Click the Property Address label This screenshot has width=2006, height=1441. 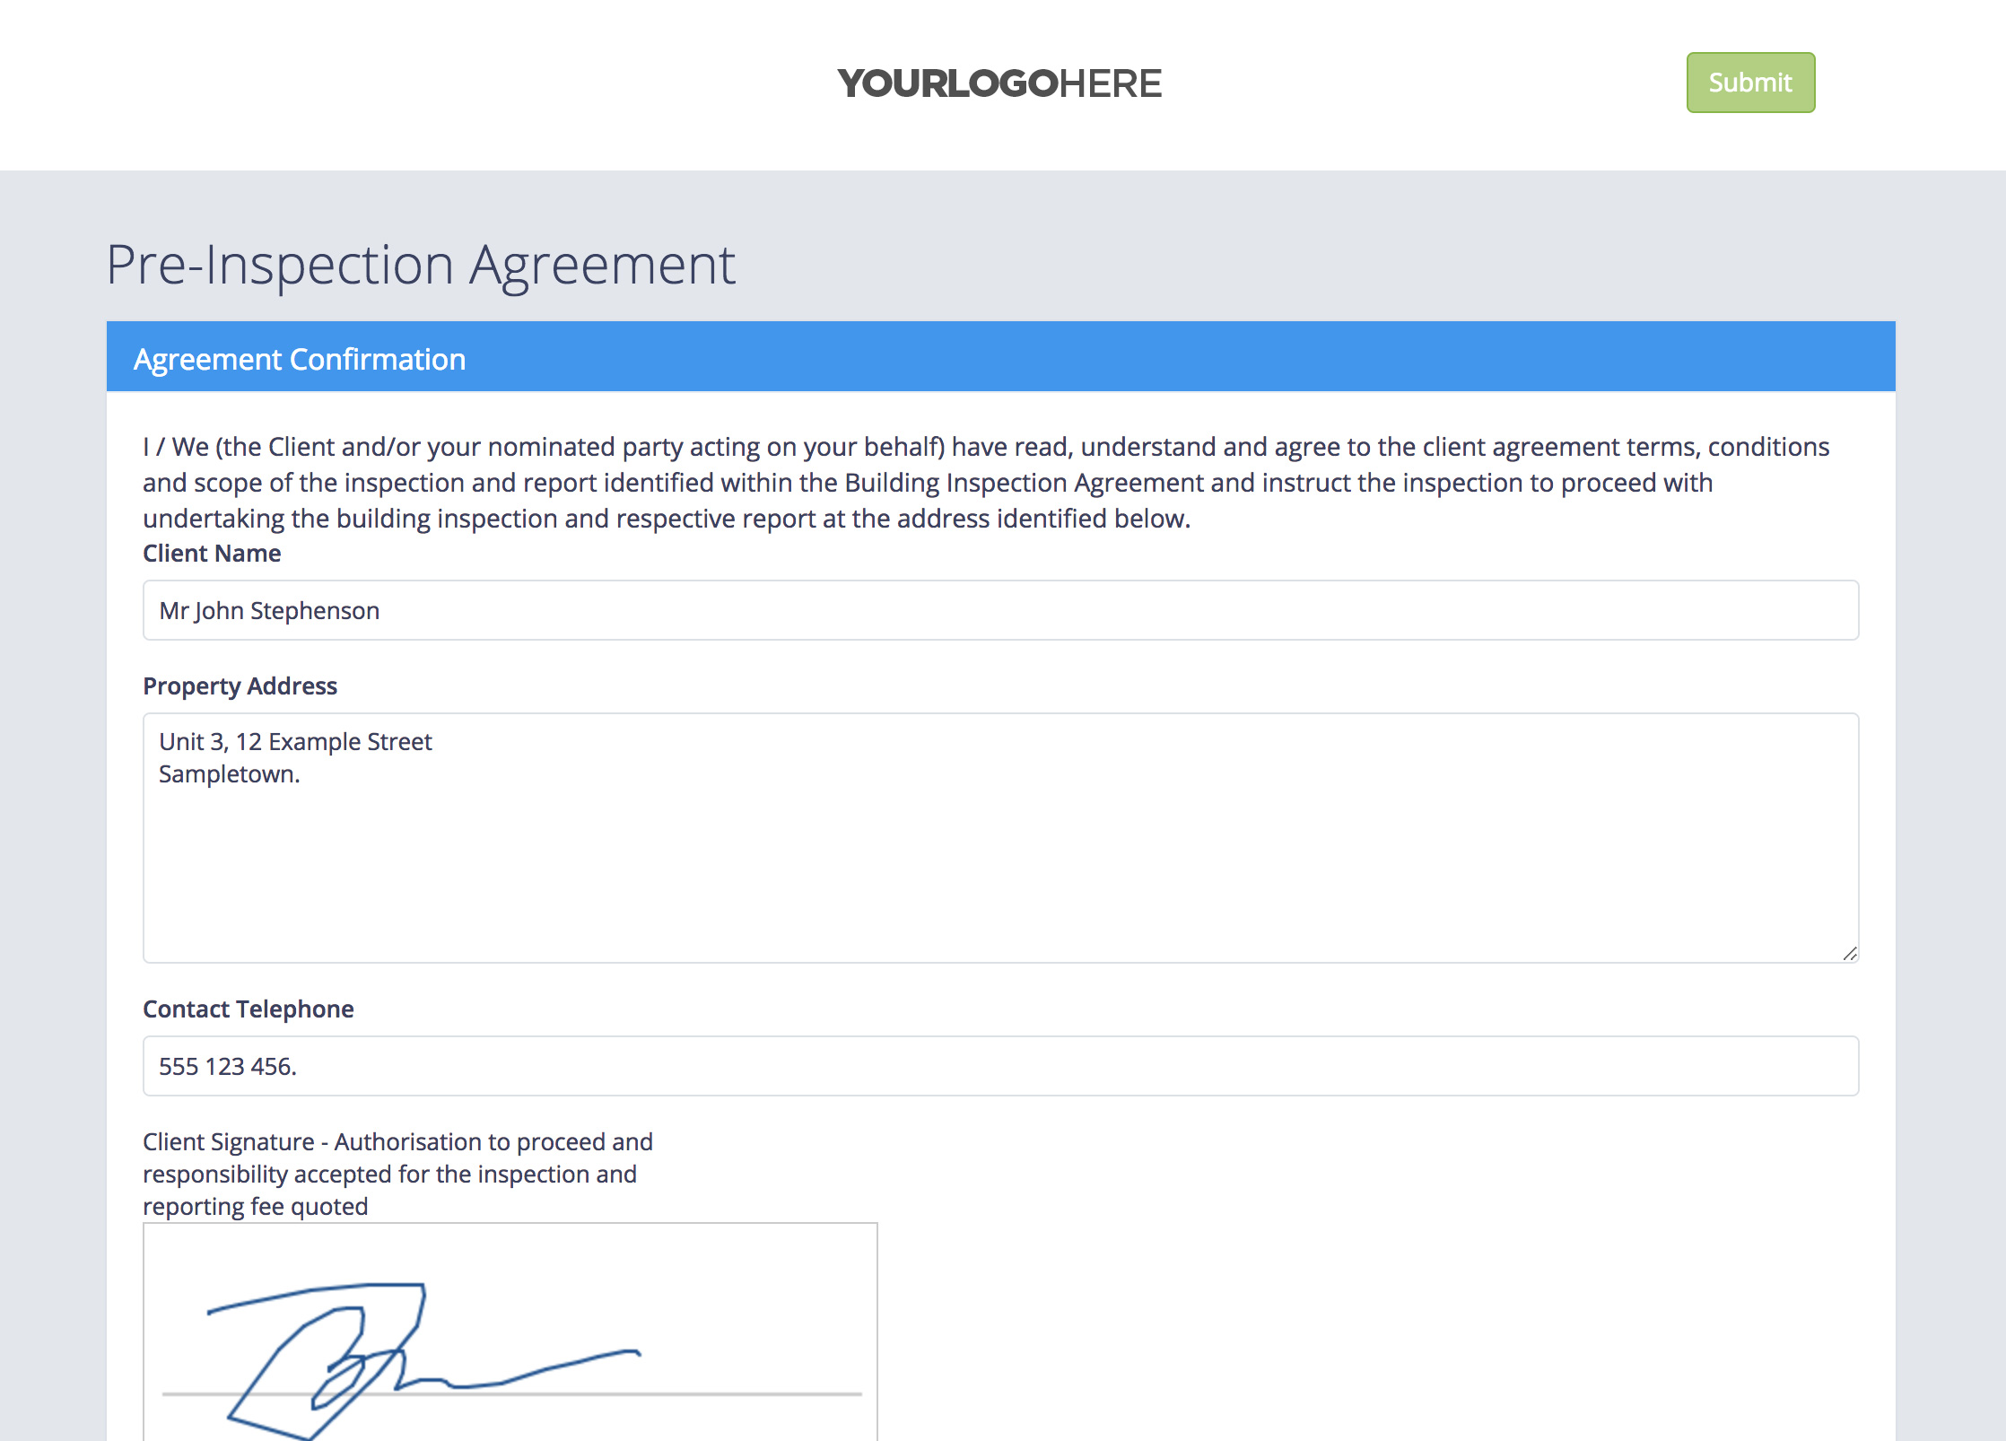tap(240, 686)
